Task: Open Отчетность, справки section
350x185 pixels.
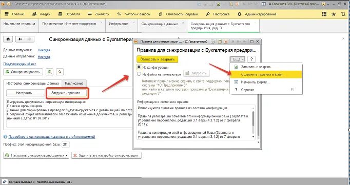Action: [x=178, y=14]
